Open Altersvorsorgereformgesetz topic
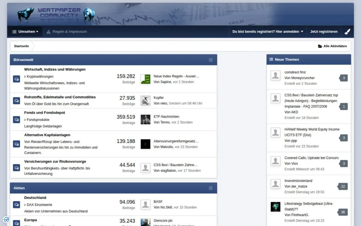Image resolution: width=361 pixels, height=226 pixels. point(176,141)
